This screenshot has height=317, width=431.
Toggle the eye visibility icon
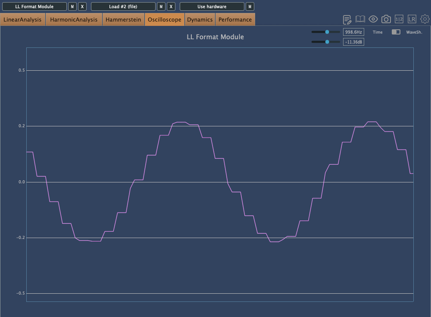pos(373,19)
